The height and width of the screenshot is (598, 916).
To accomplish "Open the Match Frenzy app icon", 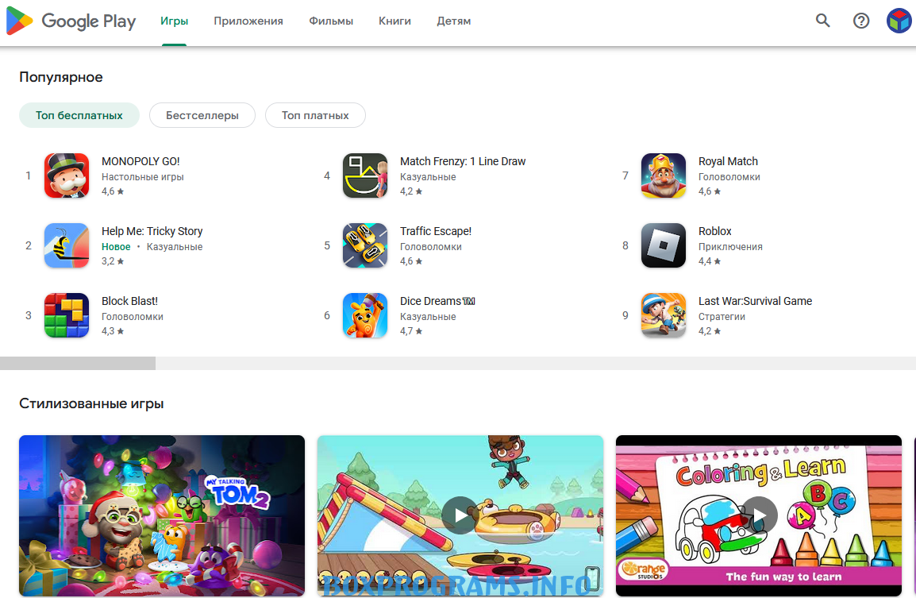I will (365, 176).
